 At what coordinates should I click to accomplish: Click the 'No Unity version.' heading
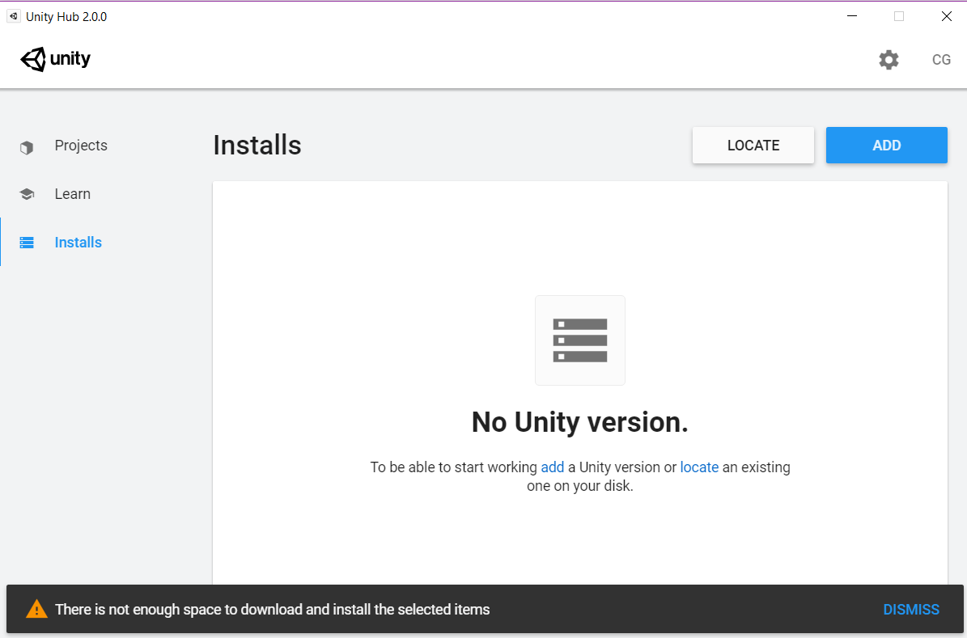click(579, 422)
